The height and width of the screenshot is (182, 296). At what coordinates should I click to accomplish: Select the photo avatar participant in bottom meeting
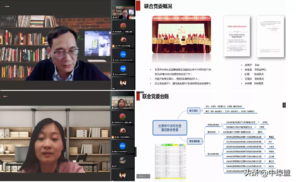[x=123, y=160]
